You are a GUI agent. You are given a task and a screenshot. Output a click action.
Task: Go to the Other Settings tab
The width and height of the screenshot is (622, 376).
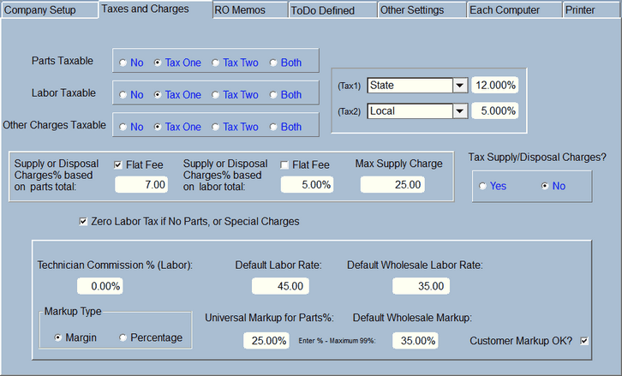coord(422,10)
